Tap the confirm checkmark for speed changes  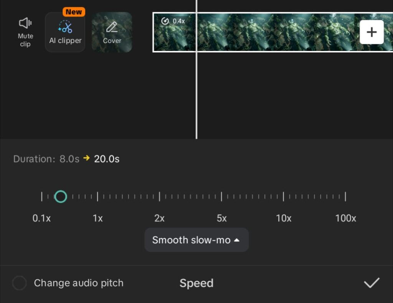372,283
